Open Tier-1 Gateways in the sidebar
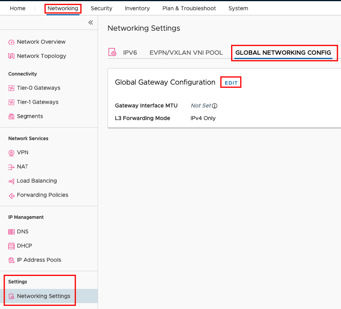Viewport: 341px width, 309px height. click(38, 102)
